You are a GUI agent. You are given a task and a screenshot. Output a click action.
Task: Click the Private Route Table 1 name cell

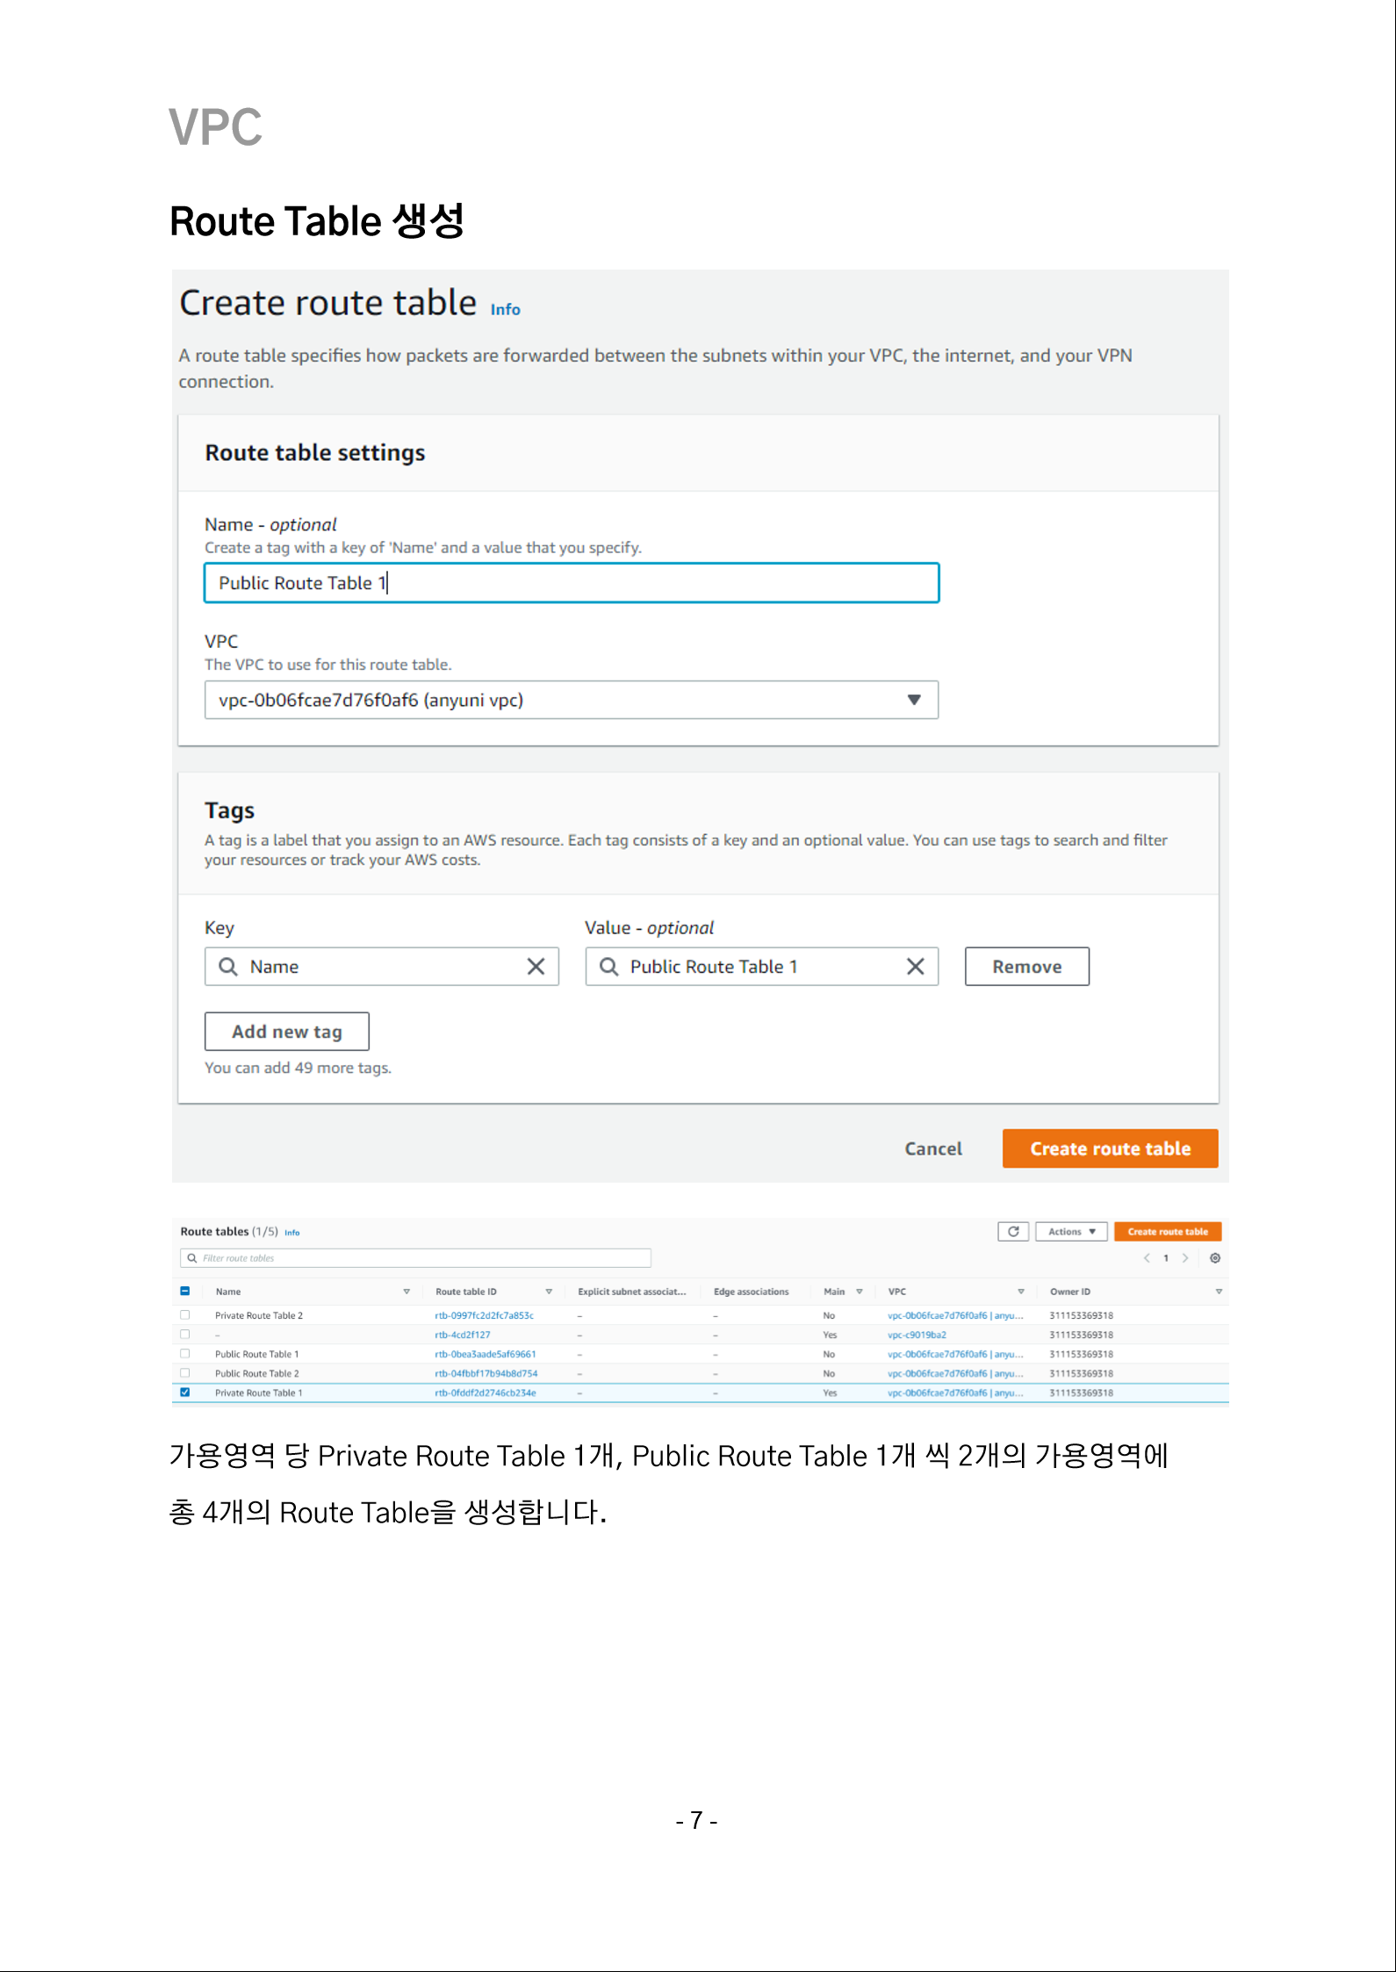point(258,1393)
